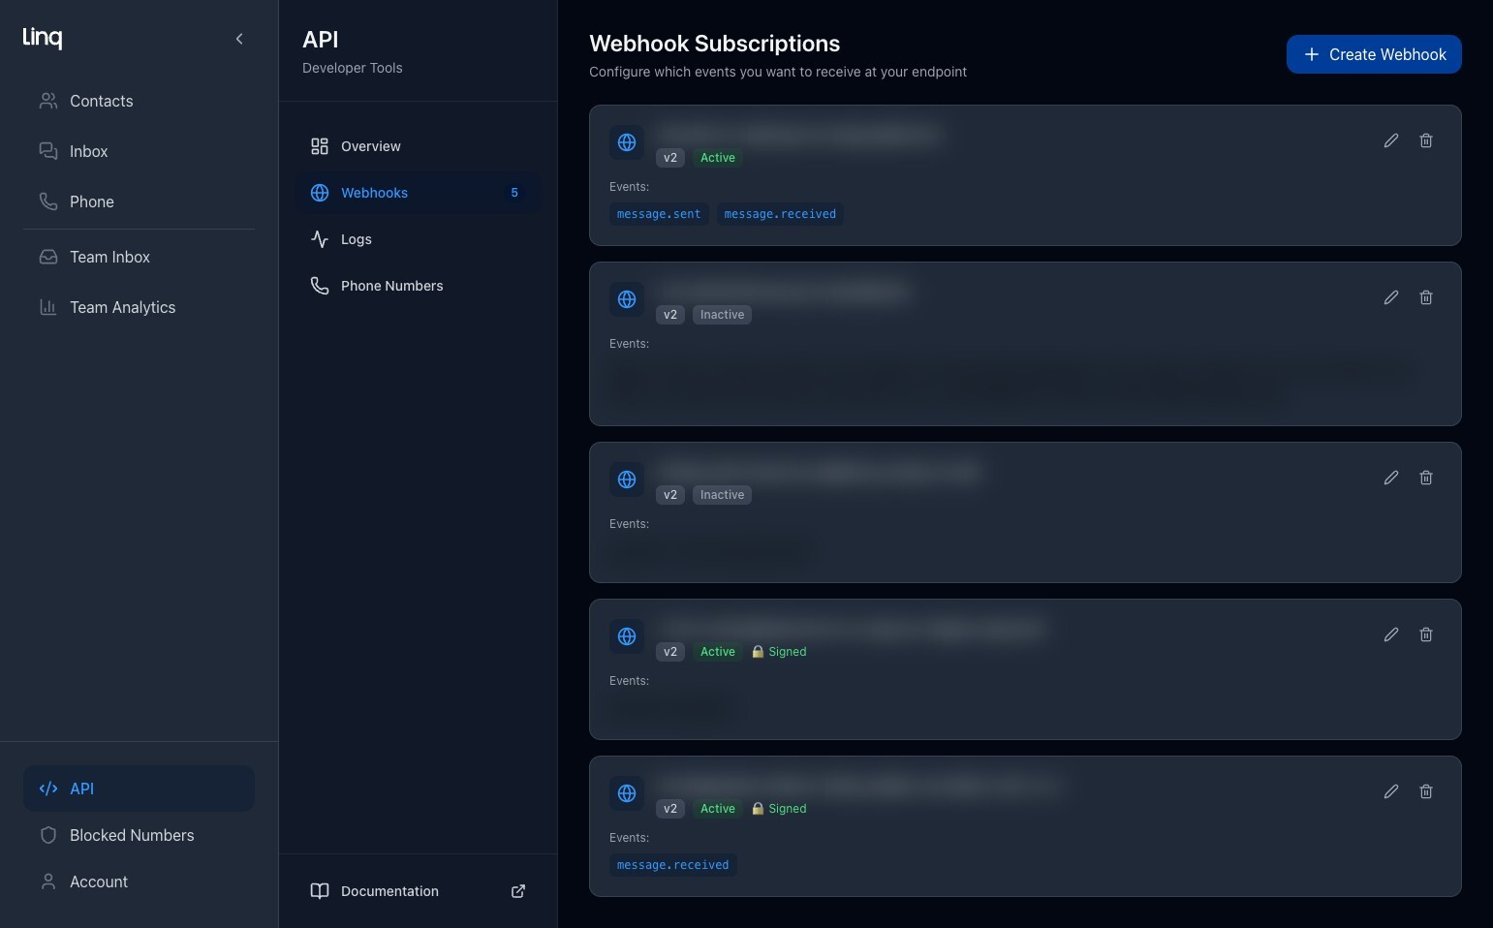The image size is (1493, 928).
Task: Edit the first webhook with message.sent event
Action: tap(1391, 140)
